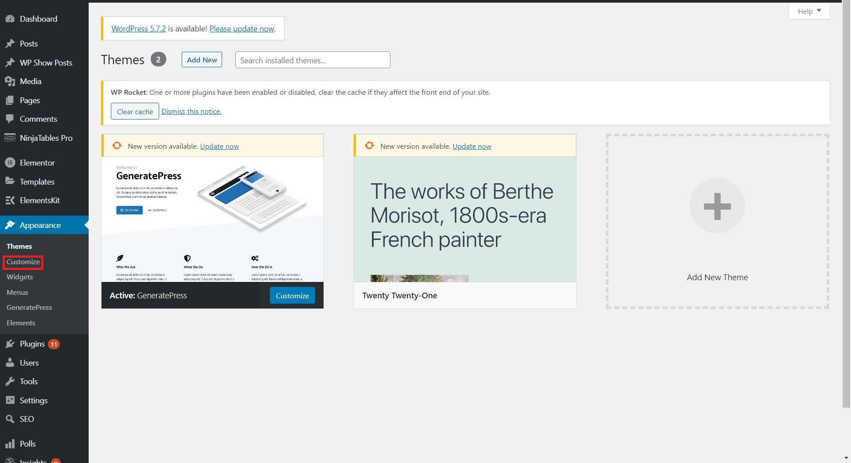Update GeneratePress theme via Update now

(219, 147)
